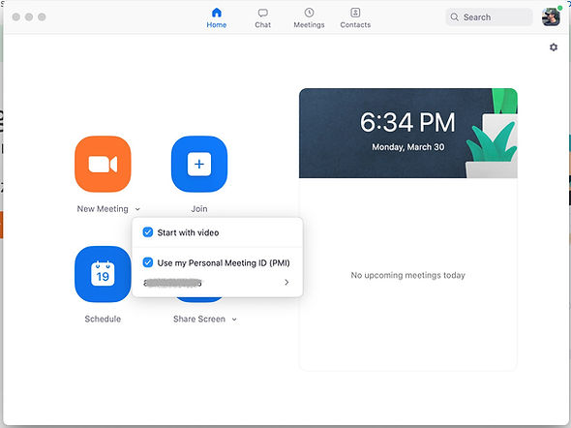Click the Share Screen label
The width and height of the screenshot is (571, 428).
point(199,320)
